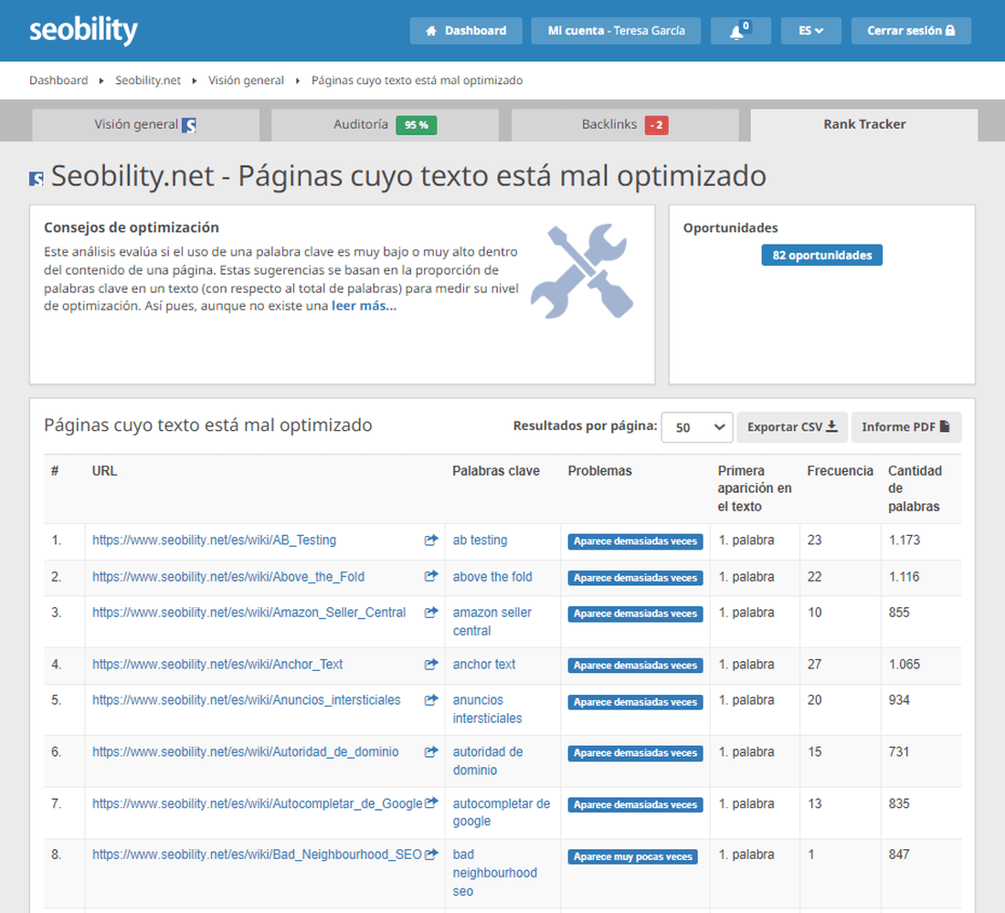Click the leer más... link
The image size is (1005, 913).
coord(364,306)
